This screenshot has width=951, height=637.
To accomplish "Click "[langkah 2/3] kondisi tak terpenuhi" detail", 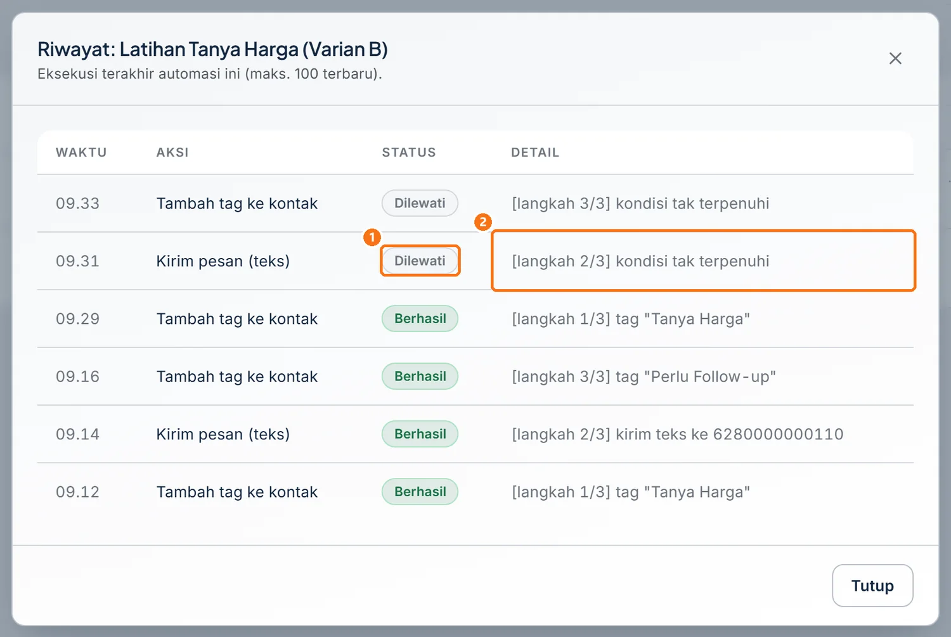I will (x=640, y=261).
